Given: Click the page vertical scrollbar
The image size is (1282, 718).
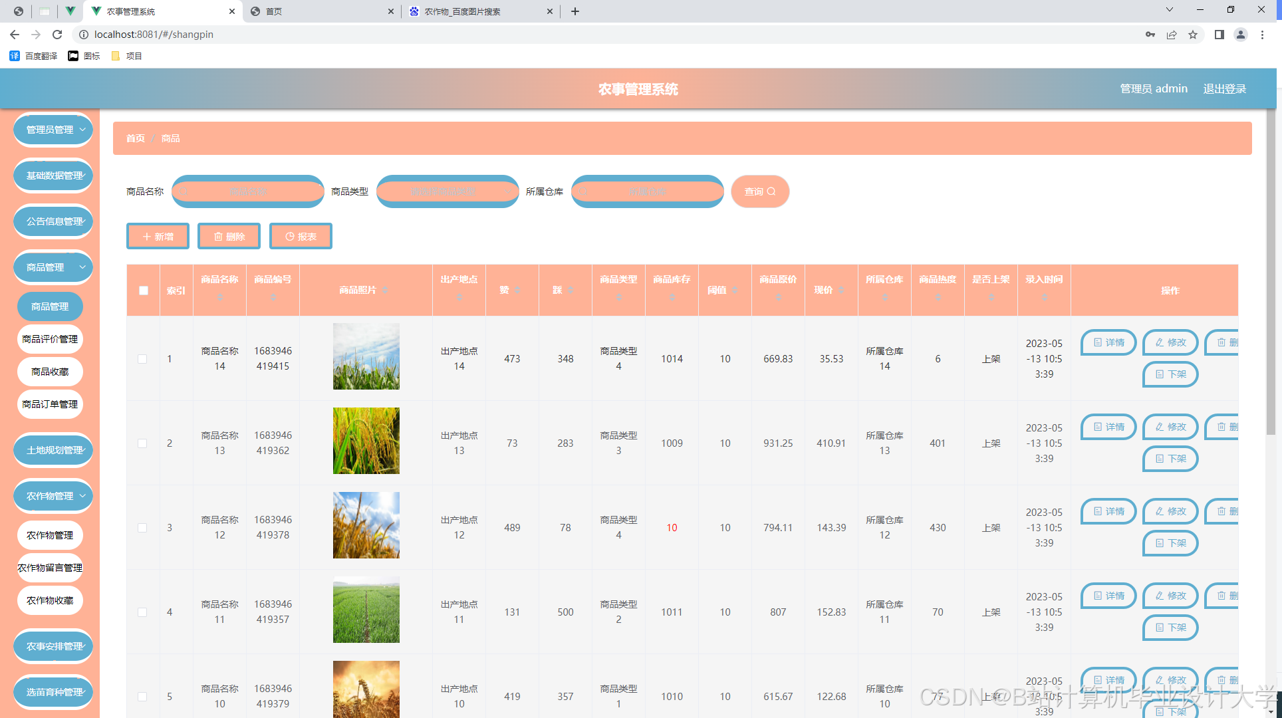Looking at the screenshot, I should click(x=1271, y=266).
